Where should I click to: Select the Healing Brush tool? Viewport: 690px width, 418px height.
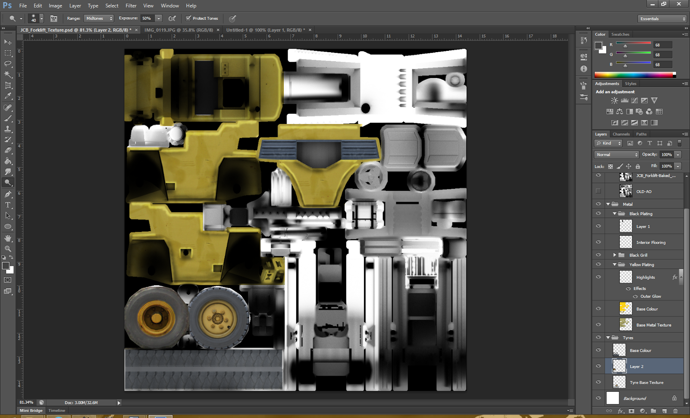pos(8,107)
